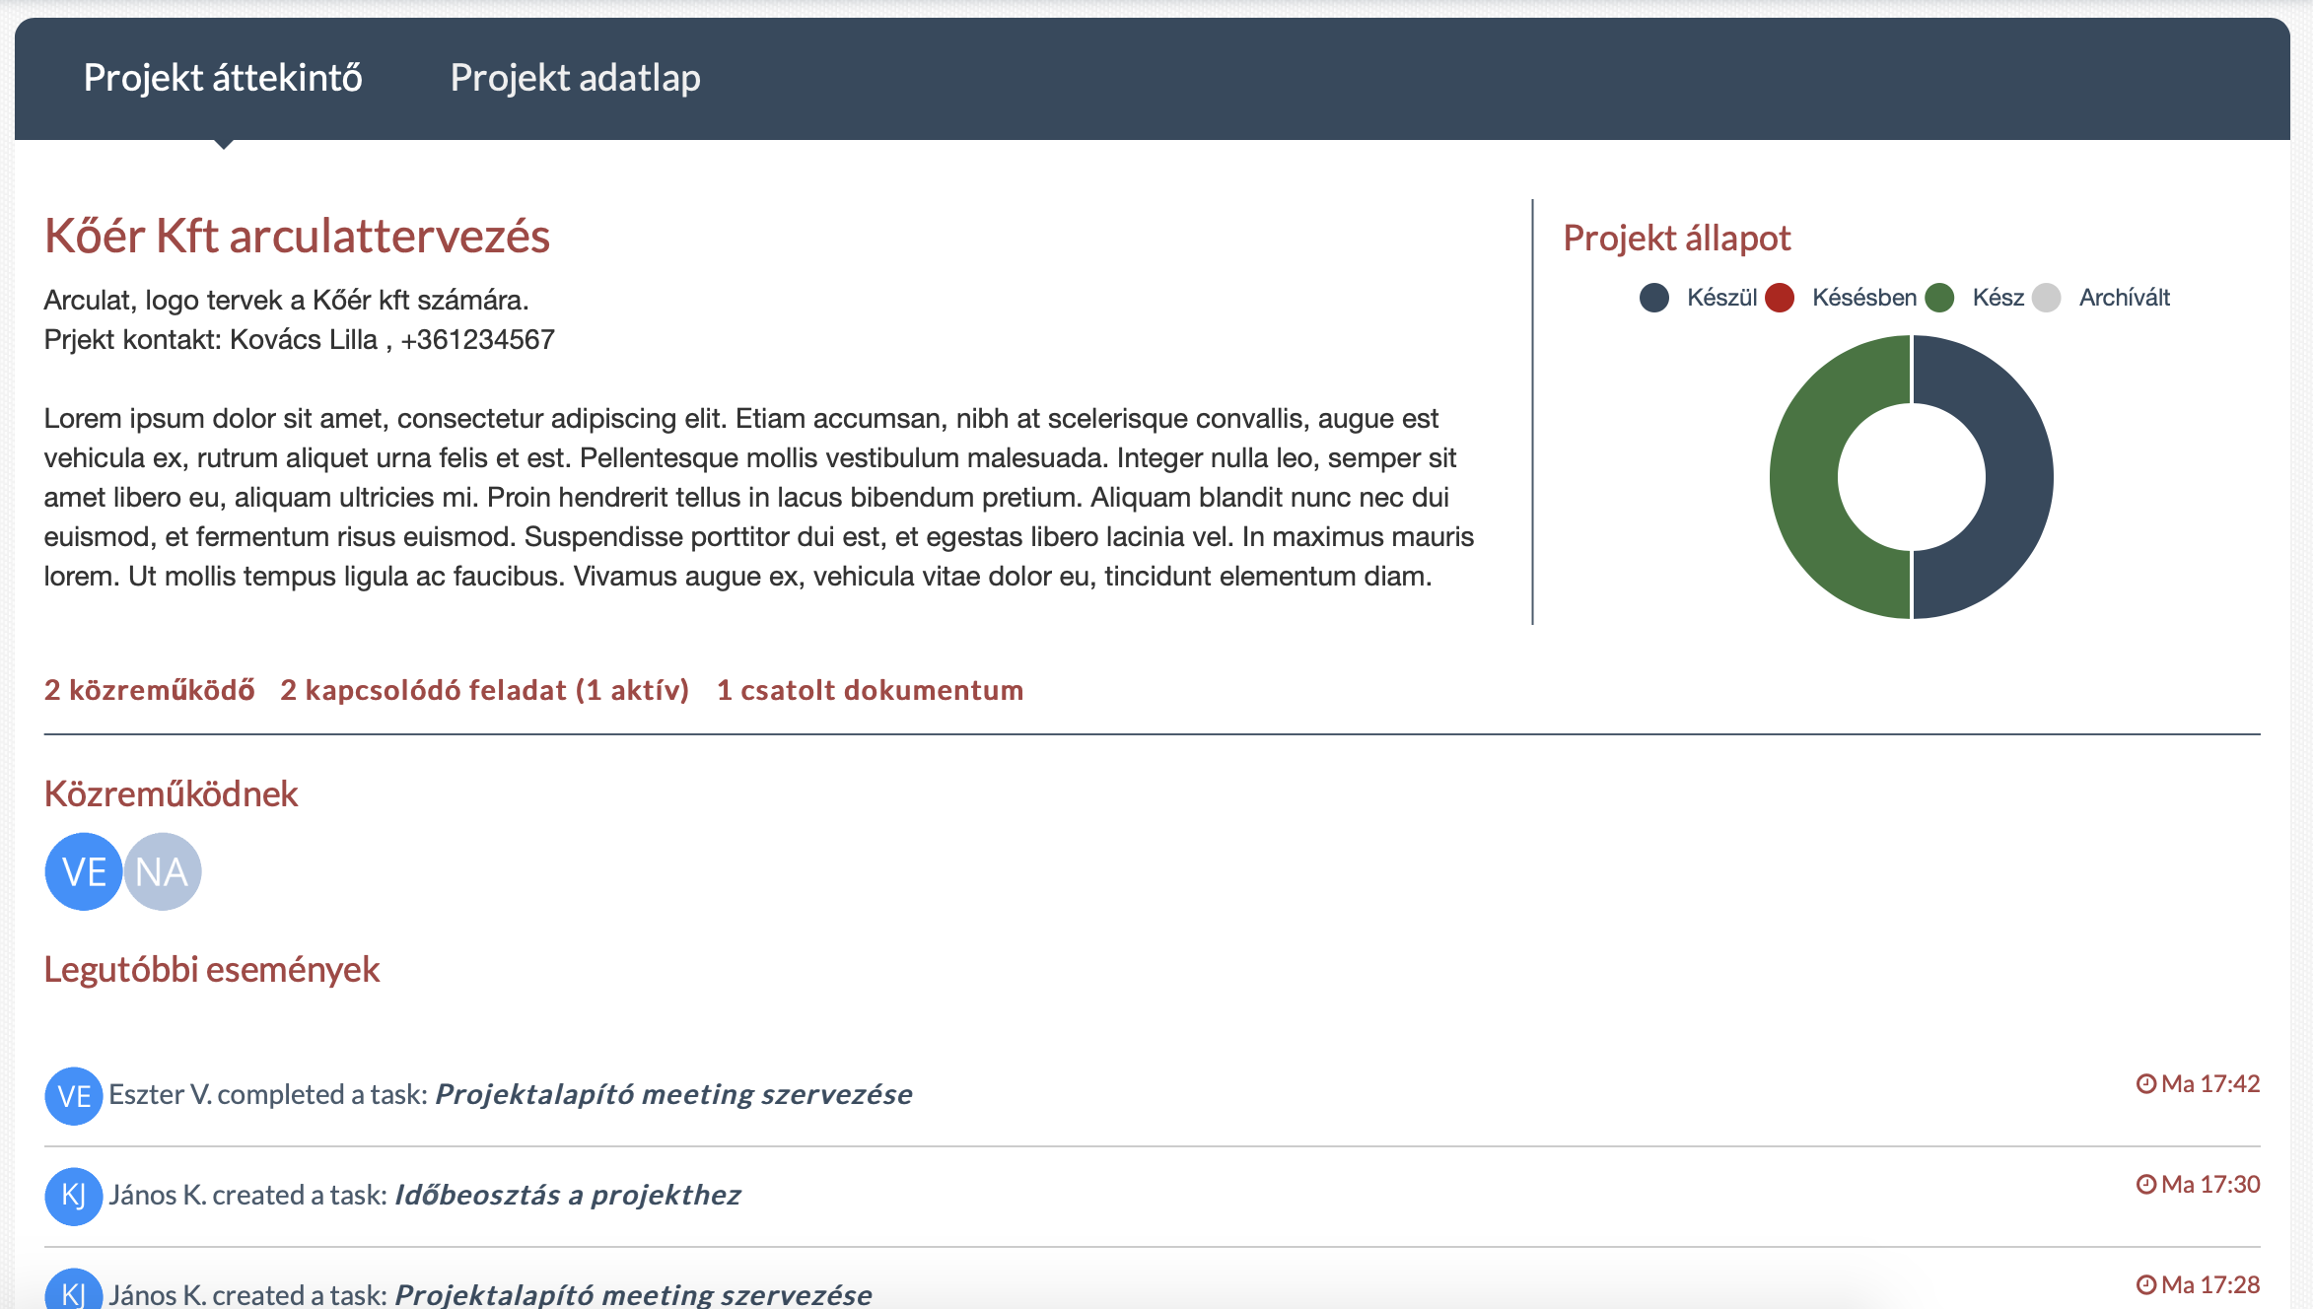Image resolution: width=2313 pixels, height=1309 pixels.
Task: Open the 1 csatolt dokumentum link
Action: [x=870, y=690]
